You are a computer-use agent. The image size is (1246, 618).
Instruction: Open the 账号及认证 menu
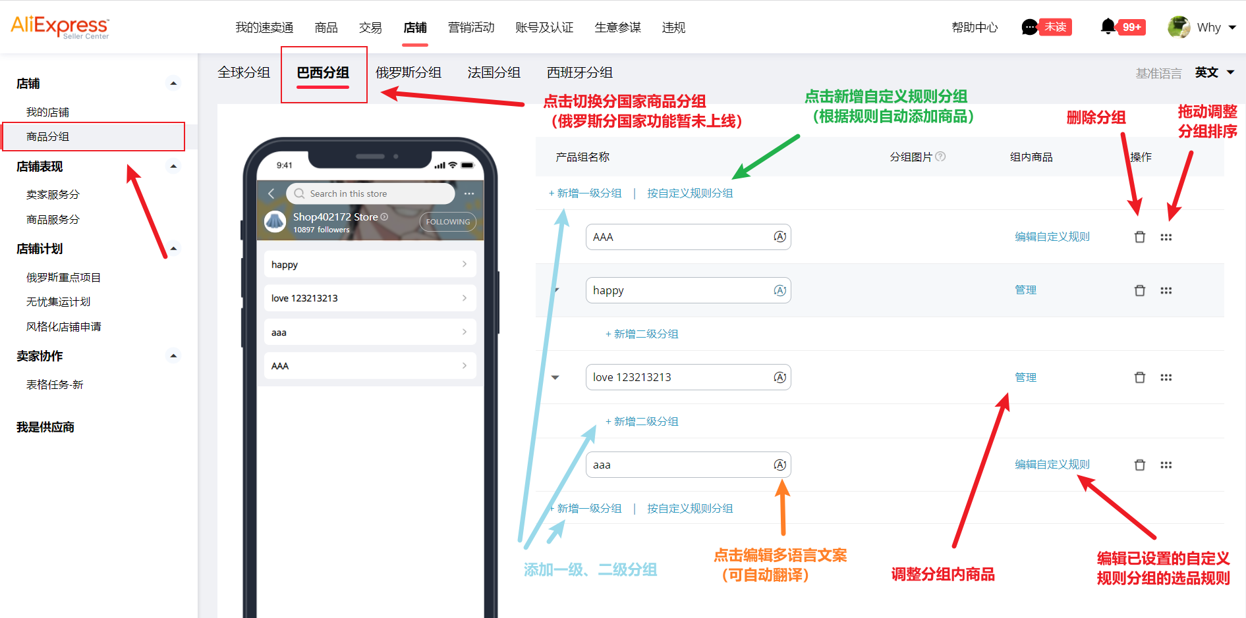click(x=544, y=28)
